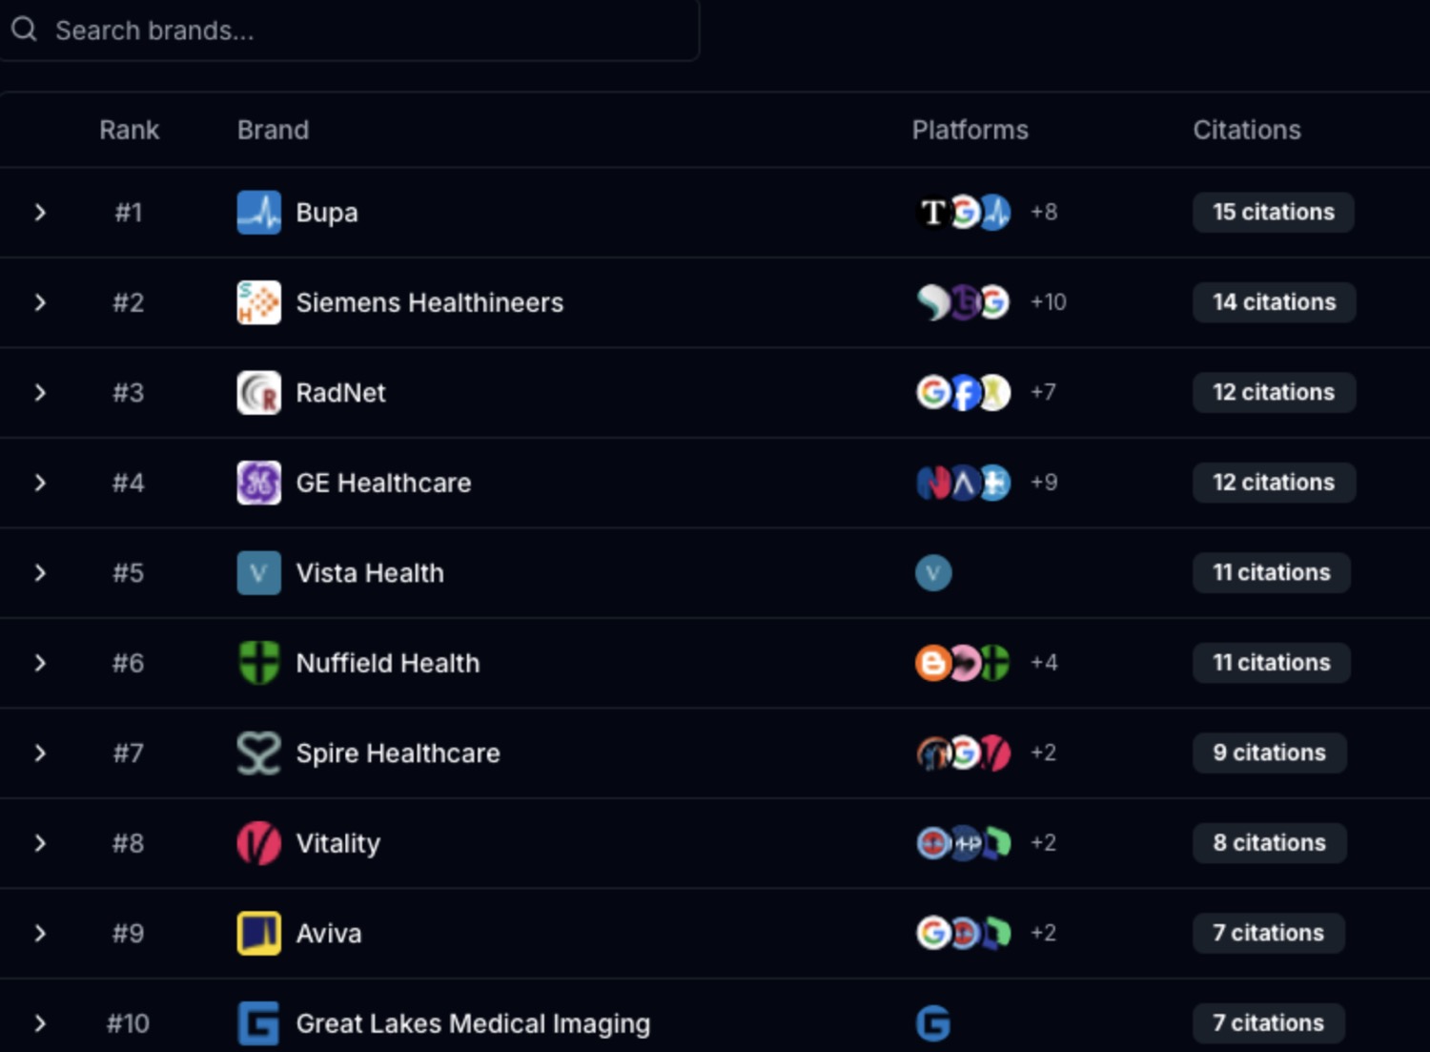Show Bupa's +8 additional platforms
Screen dimensions: 1430x1052
(1044, 213)
